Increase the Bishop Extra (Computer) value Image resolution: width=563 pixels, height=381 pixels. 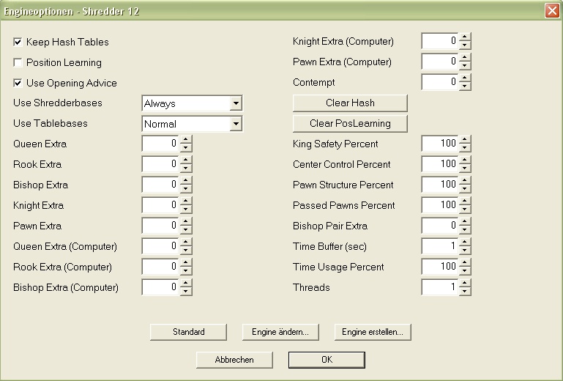pyautogui.click(x=186, y=284)
